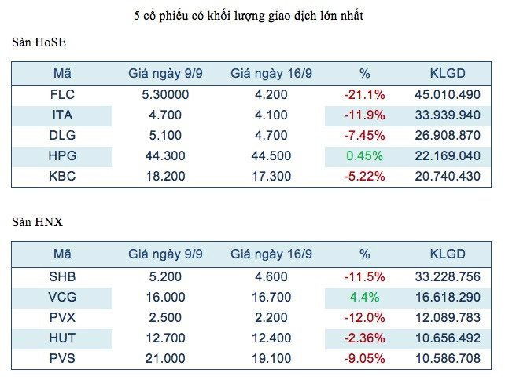
Task: Click the % column header in HNX table
Action: pos(364,254)
